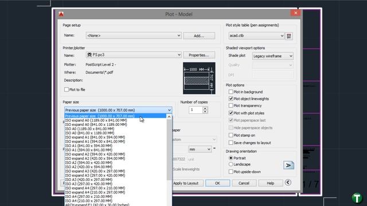This screenshot has width=367, height=206.
Task: Enable Save changes to layout
Action: tap(231, 142)
